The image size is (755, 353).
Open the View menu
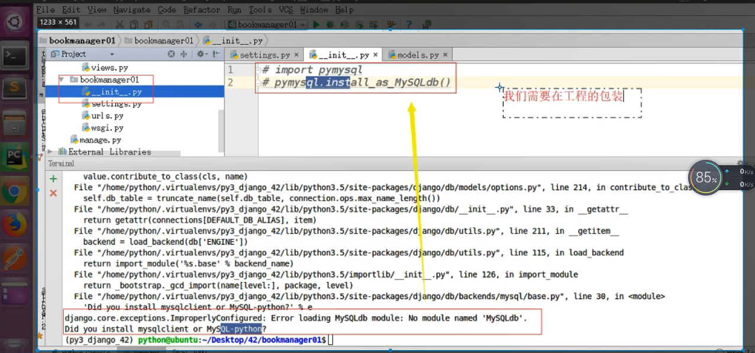(x=97, y=9)
